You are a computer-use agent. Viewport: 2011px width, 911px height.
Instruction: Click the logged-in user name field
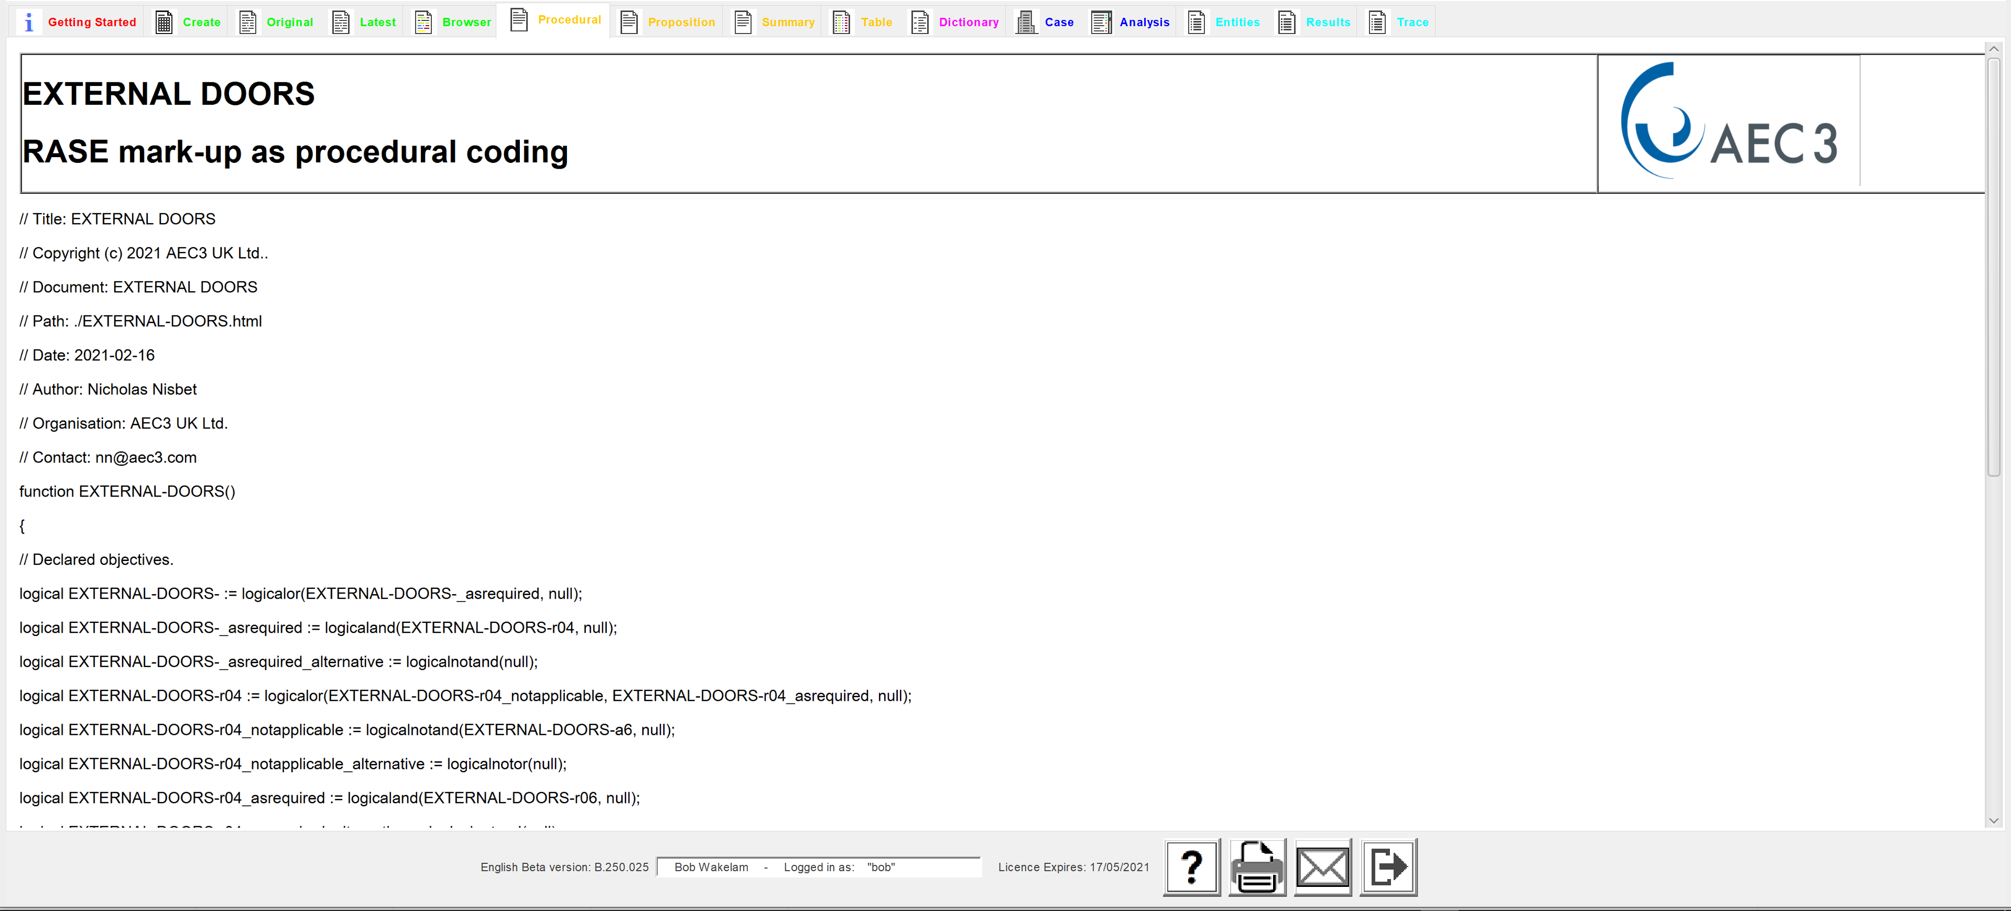point(819,868)
